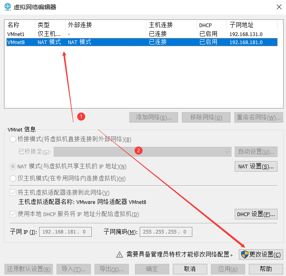
Task: Click the 确定 button
Action: coord(152,269)
